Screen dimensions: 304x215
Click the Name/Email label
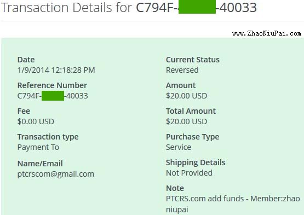click(x=40, y=164)
